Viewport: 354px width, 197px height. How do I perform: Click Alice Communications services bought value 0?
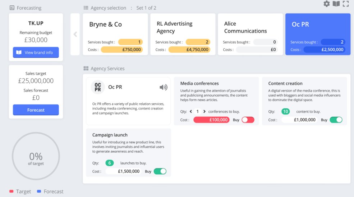pyautogui.click(x=266, y=42)
